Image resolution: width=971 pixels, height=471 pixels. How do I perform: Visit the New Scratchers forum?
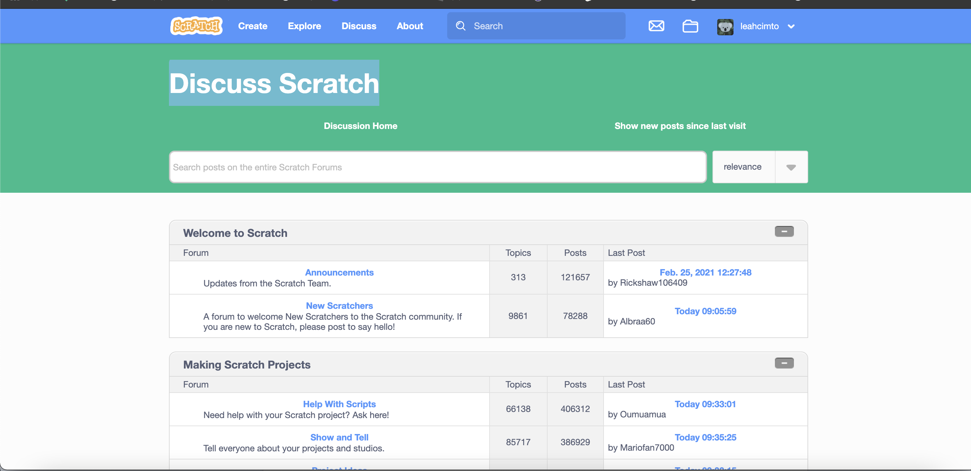(x=339, y=305)
